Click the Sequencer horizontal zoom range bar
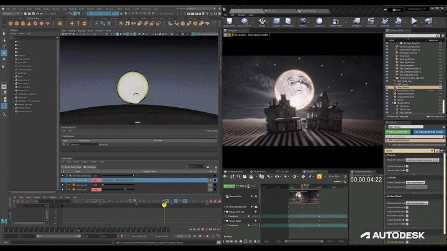Image resolution: width=447 pixels, height=251 pixels. click(x=304, y=241)
